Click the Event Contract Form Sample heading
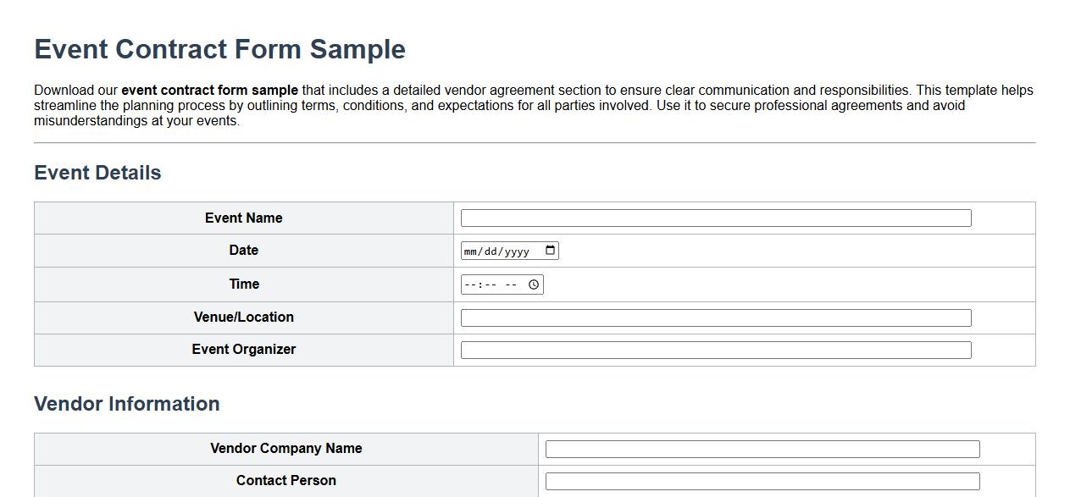 (x=219, y=49)
